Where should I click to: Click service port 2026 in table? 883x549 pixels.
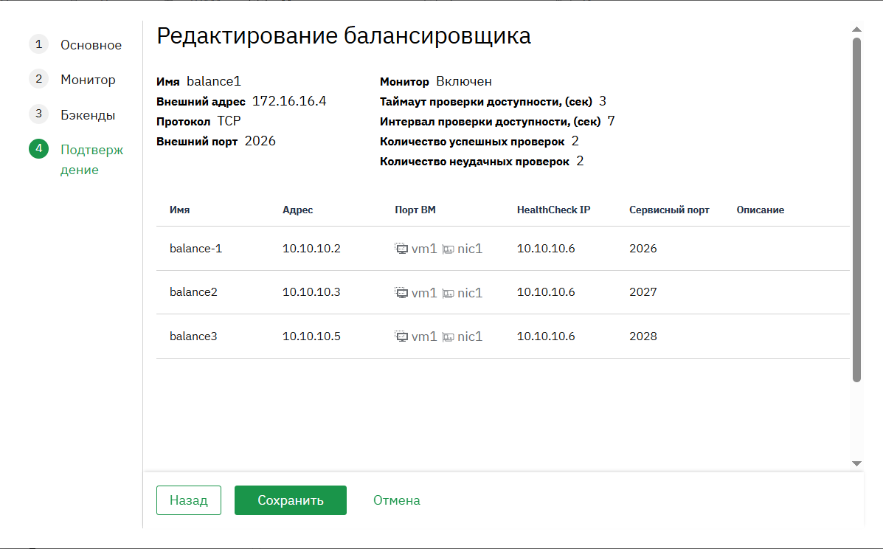click(643, 249)
